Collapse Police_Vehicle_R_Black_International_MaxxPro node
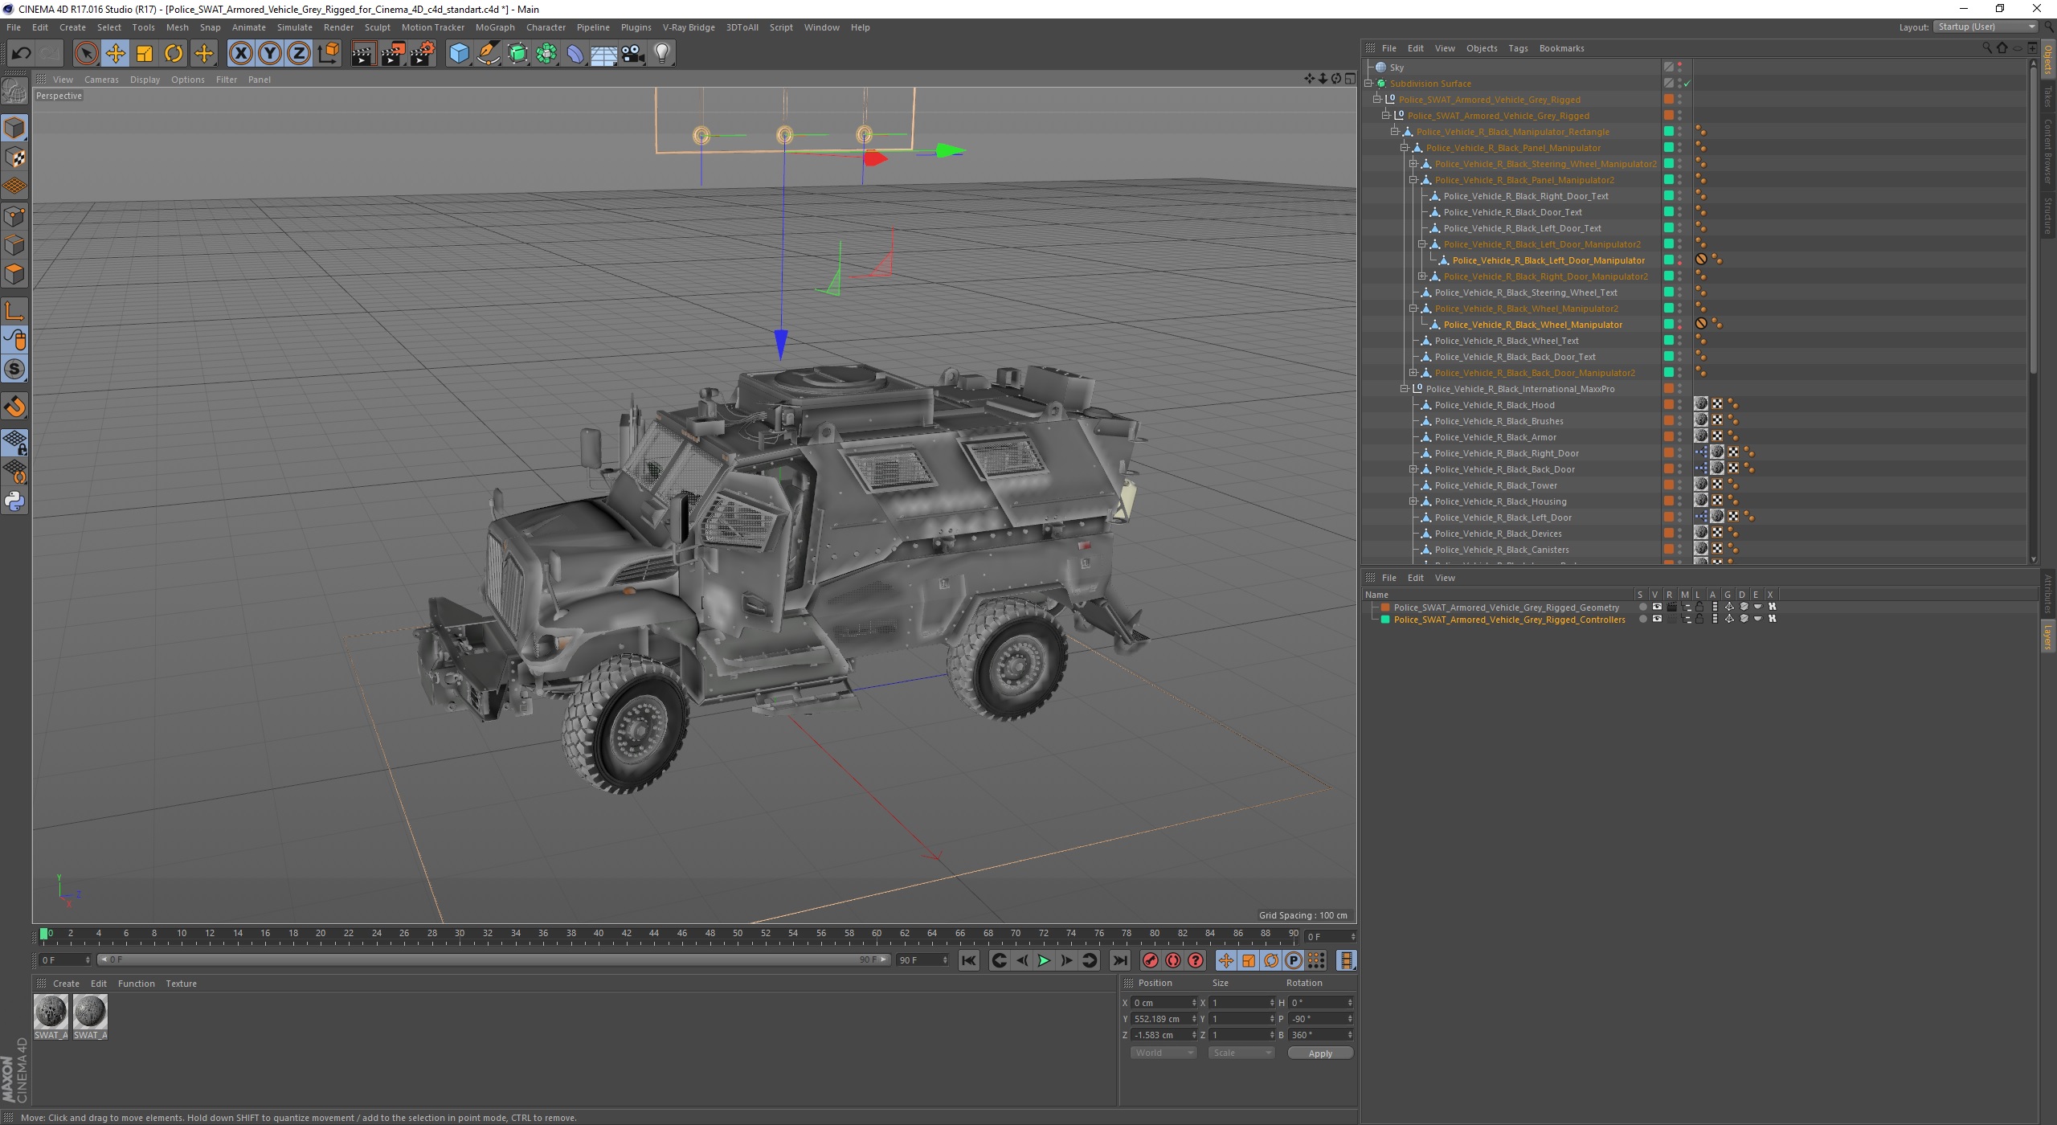 1405,389
